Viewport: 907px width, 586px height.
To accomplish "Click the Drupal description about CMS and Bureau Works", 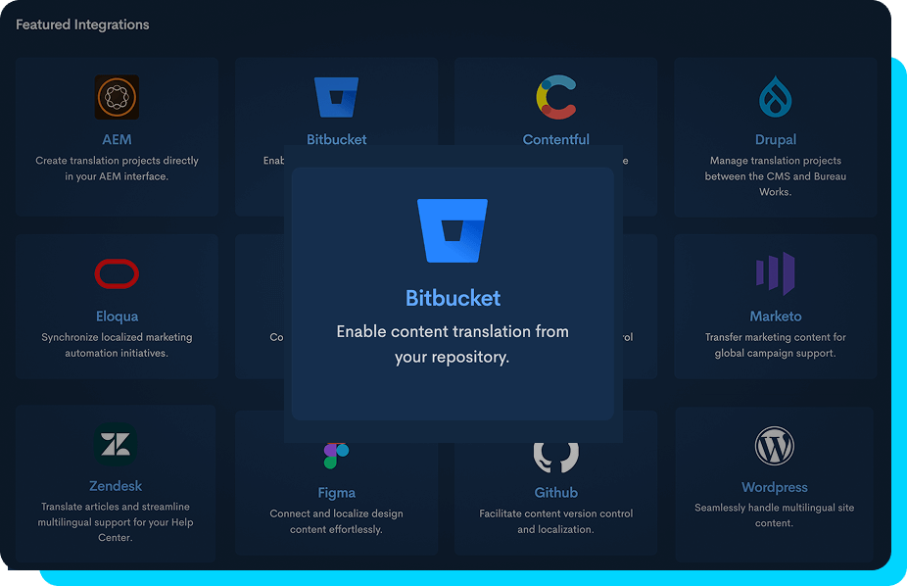I will (775, 175).
